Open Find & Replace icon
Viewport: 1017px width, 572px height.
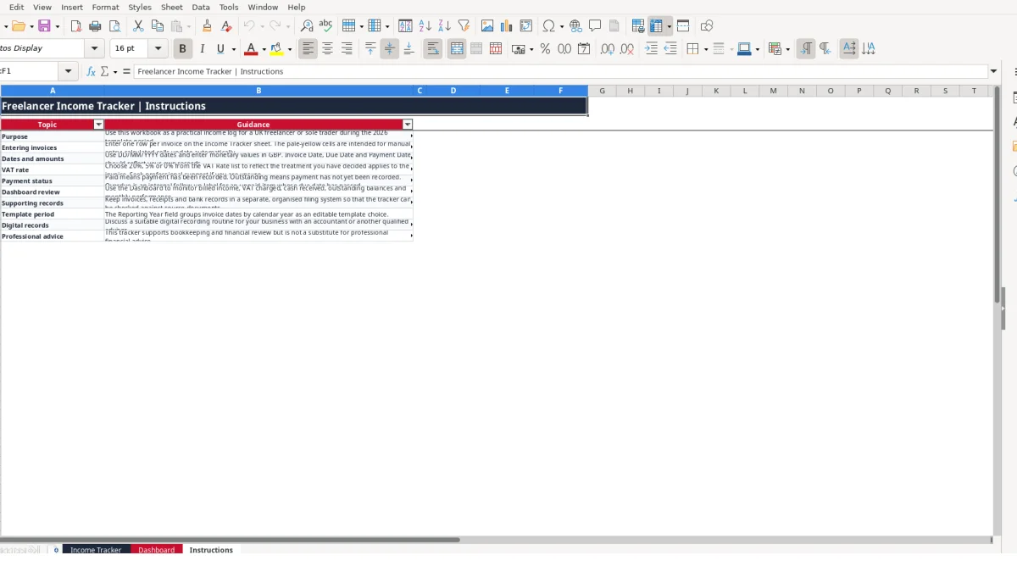coord(307,26)
